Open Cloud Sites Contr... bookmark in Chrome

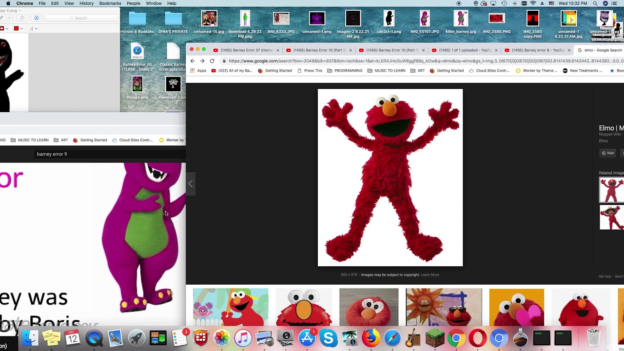489,71
